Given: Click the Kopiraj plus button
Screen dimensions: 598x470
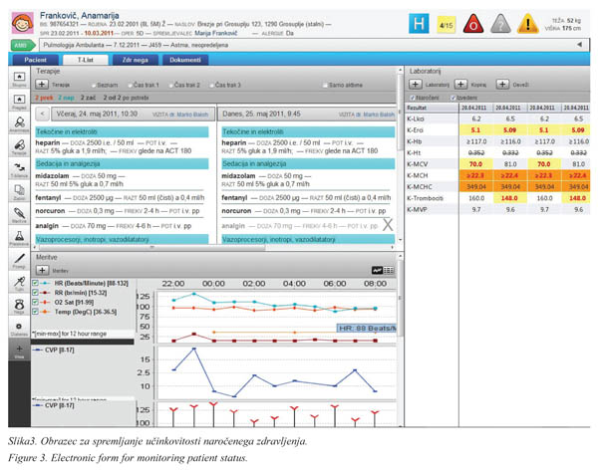Looking at the screenshot, I should (x=460, y=85).
